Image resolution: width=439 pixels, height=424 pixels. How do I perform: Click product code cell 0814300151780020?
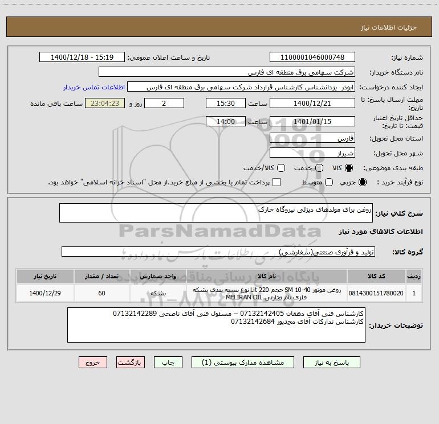point(376,293)
